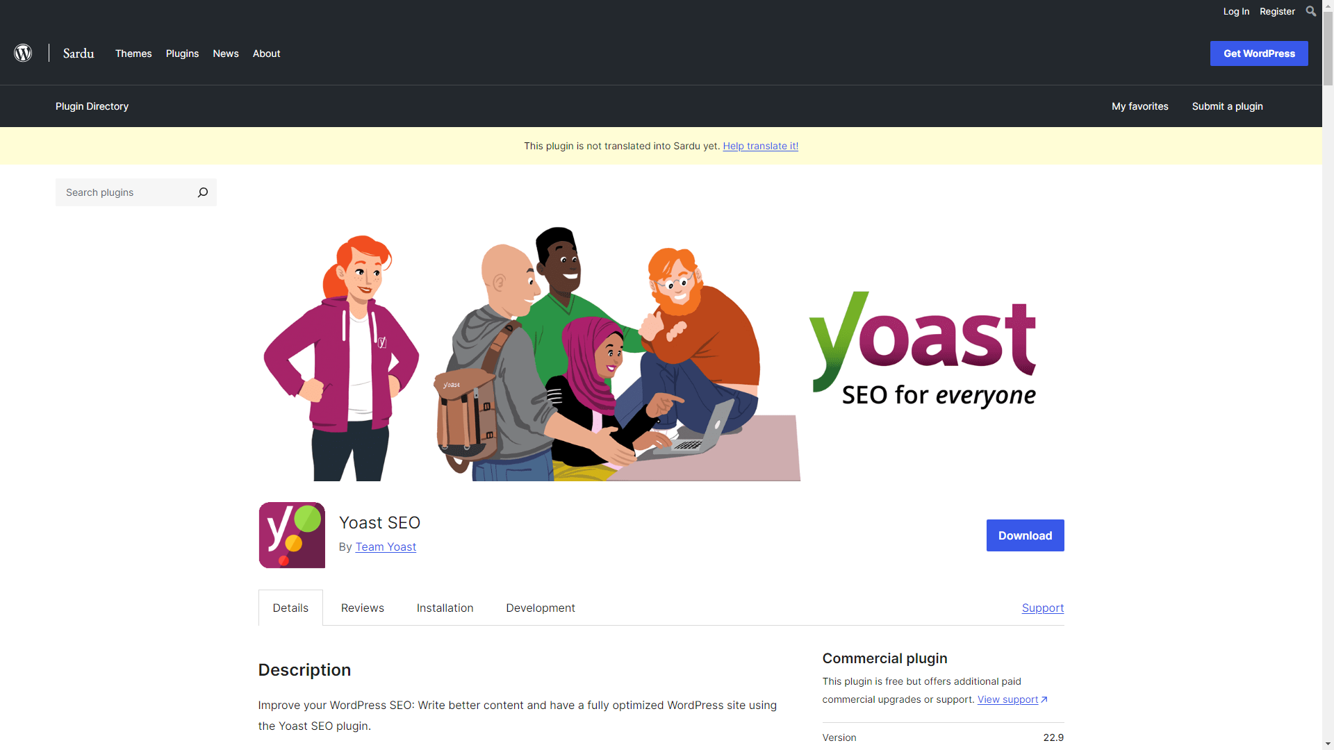Screen dimensions: 1334x750
Task: Switch to the Installation tab
Action: click(x=445, y=608)
